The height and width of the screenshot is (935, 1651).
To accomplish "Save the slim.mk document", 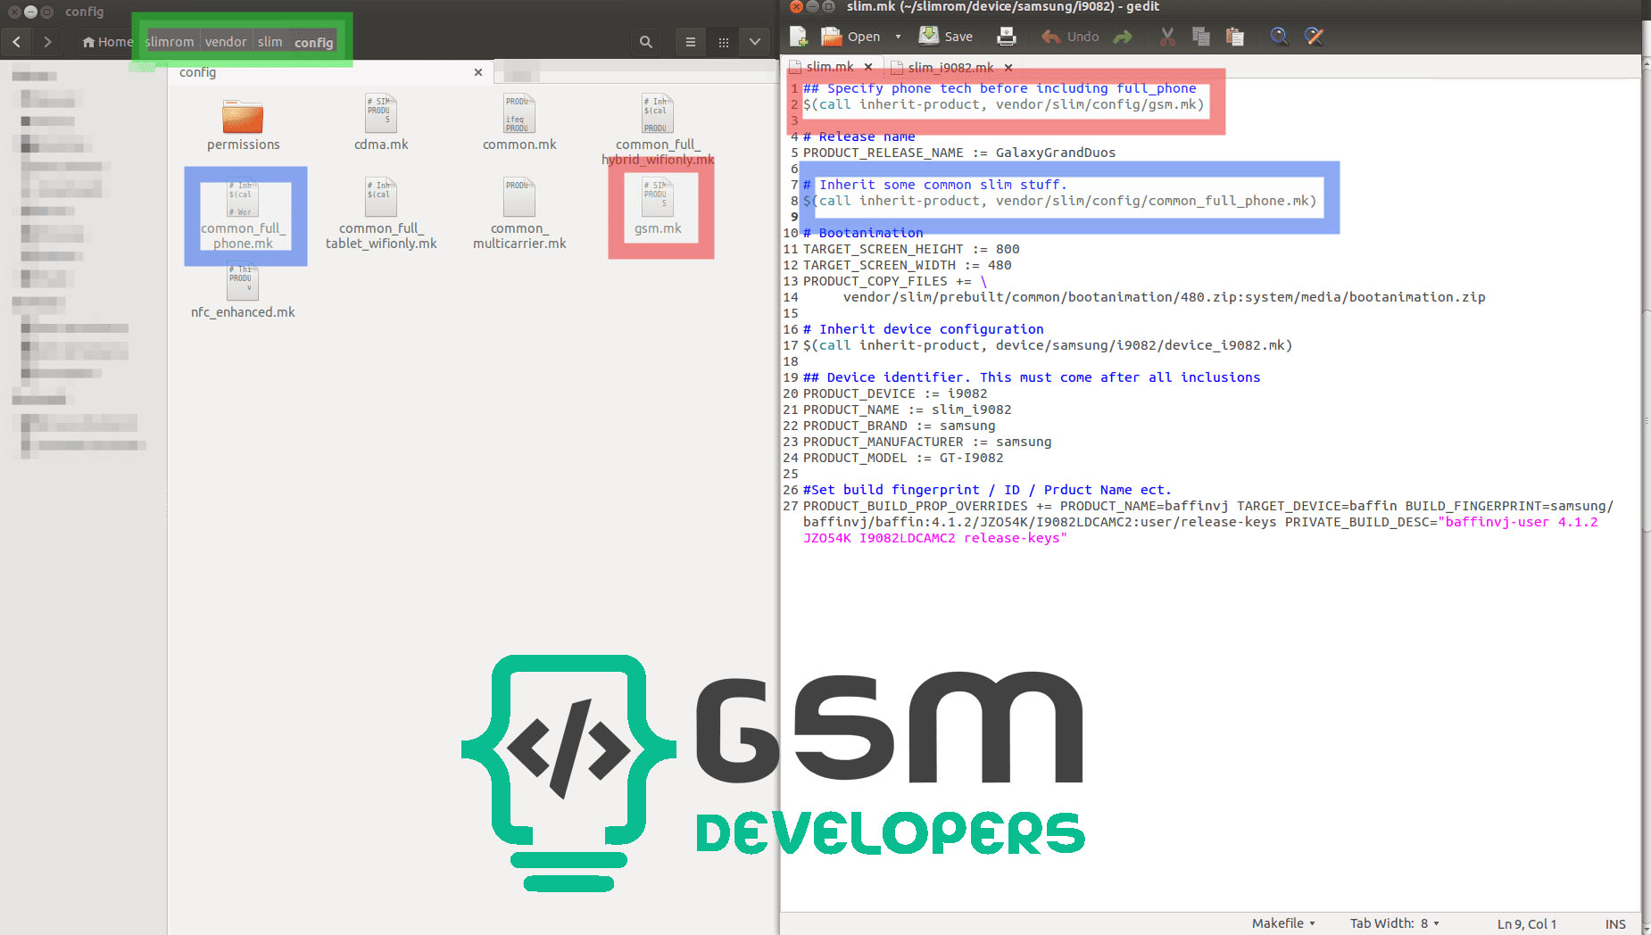I will click(x=946, y=37).
